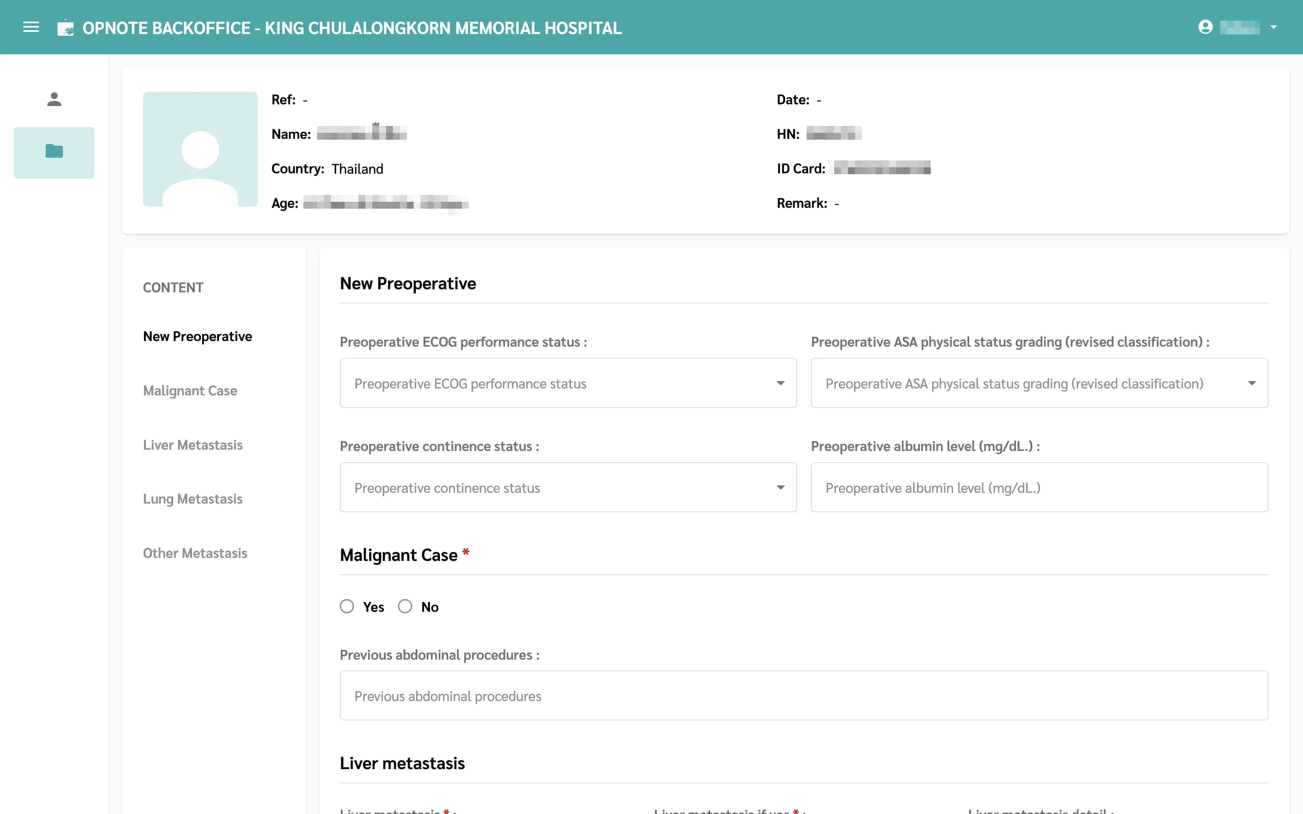The width and height of the screenshot is (1303, 814).
Task: Go to New Preoperative in the content list
Action: click(x=197, y=336)
